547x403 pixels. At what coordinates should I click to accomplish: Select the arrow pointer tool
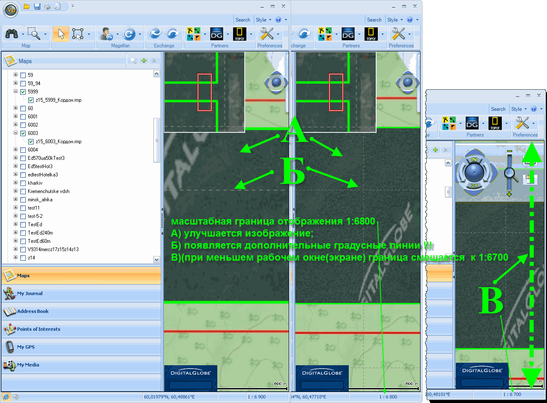(61, 34)
